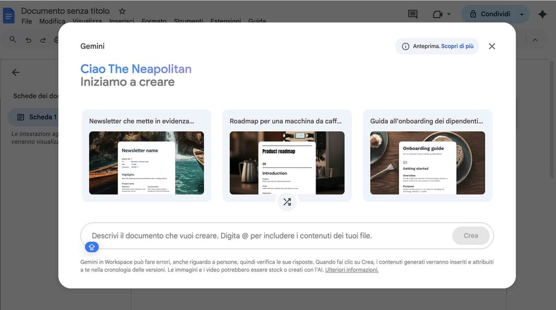Screen dimensions: 556x310
Task: Open the File menu
Action: coord(27,21)
